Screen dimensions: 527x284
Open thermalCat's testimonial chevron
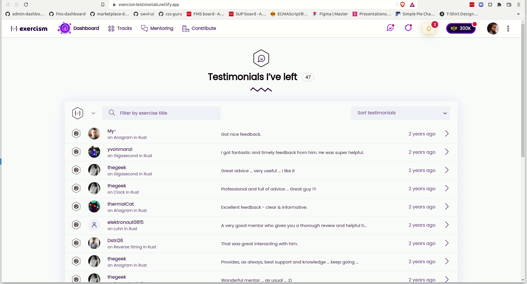[447, 206]
